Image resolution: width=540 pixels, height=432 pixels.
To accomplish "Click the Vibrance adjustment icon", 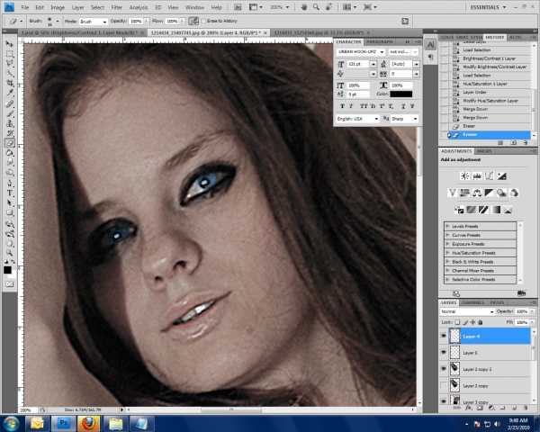I will pyautogui.click(x=453, y=193).
